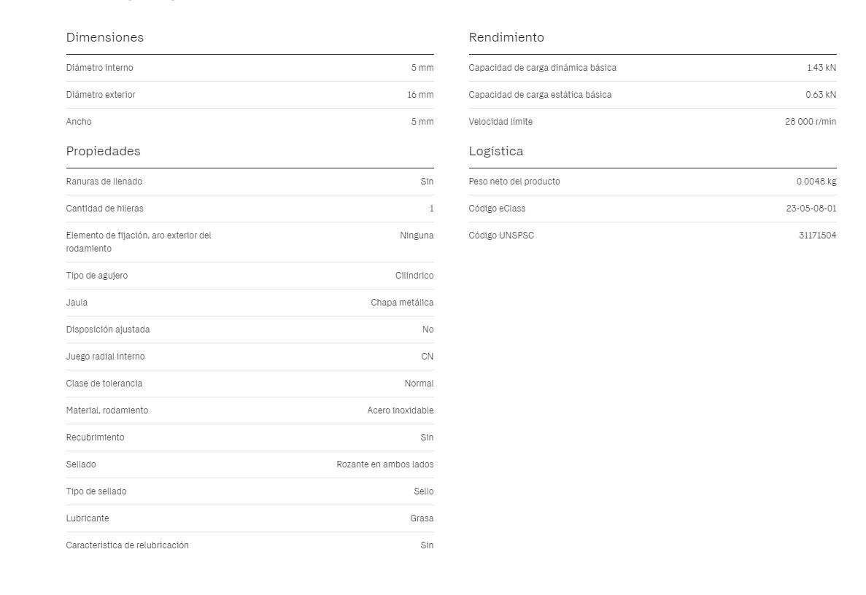Click the Dimensiones section heading

[x=105, y=37]
